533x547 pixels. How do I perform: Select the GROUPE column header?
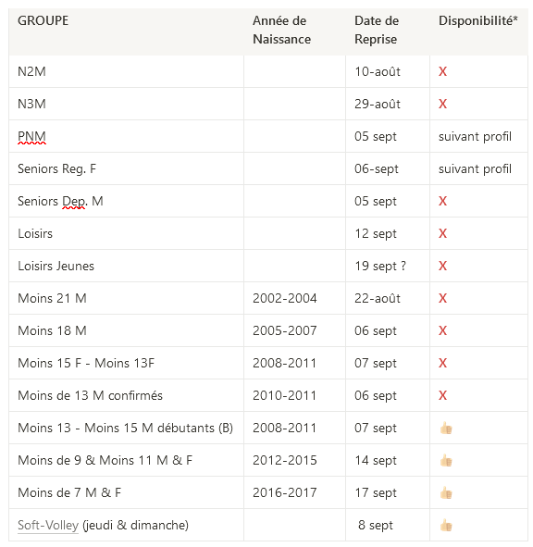point(126,31)
